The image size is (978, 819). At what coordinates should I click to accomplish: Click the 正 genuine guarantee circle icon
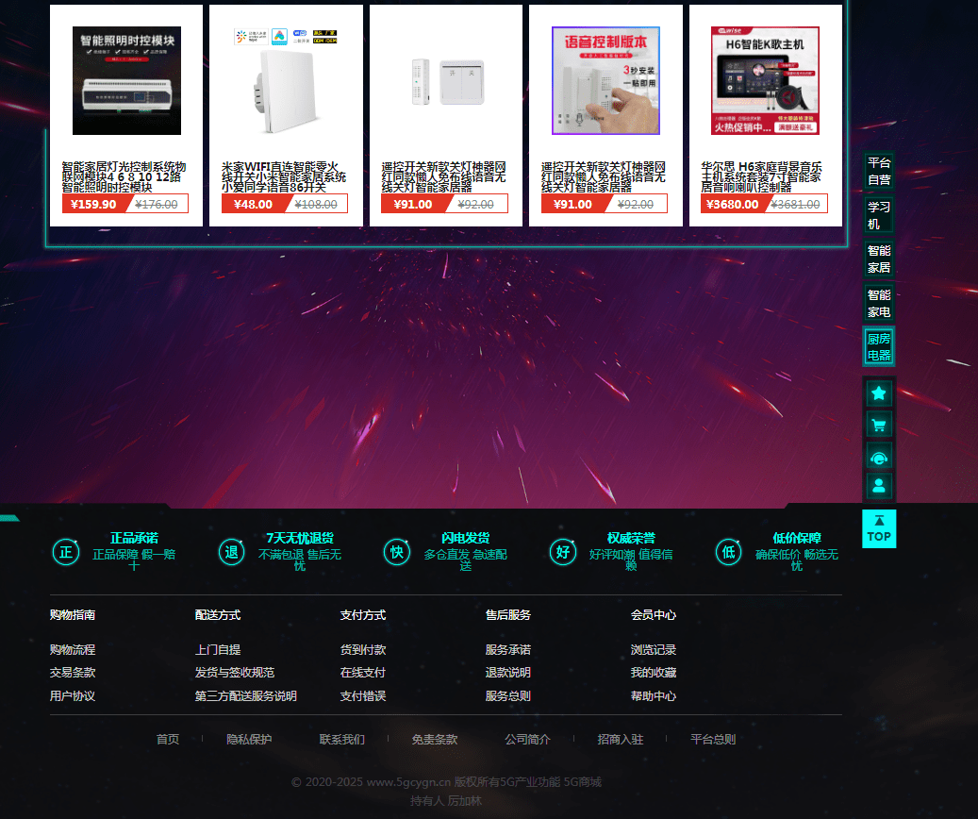pyautogui.click(x=66, y=552)
